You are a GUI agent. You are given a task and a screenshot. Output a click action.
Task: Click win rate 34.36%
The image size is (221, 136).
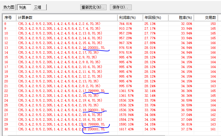(187, 86)
